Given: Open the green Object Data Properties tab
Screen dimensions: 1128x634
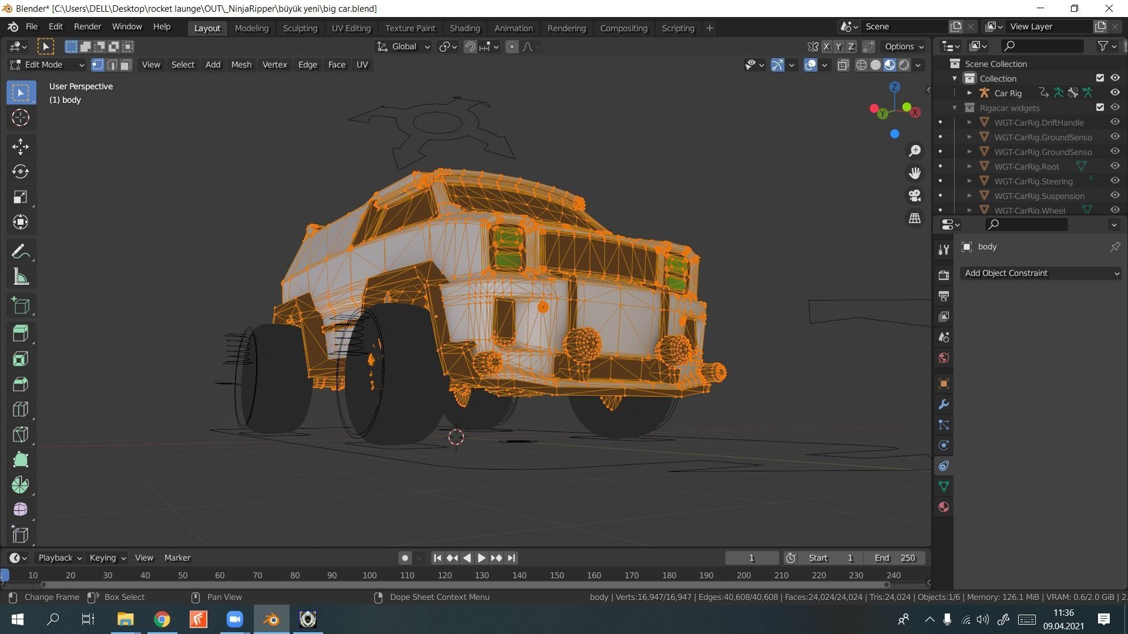Looking at the screenshot, I should click(943, 486).
